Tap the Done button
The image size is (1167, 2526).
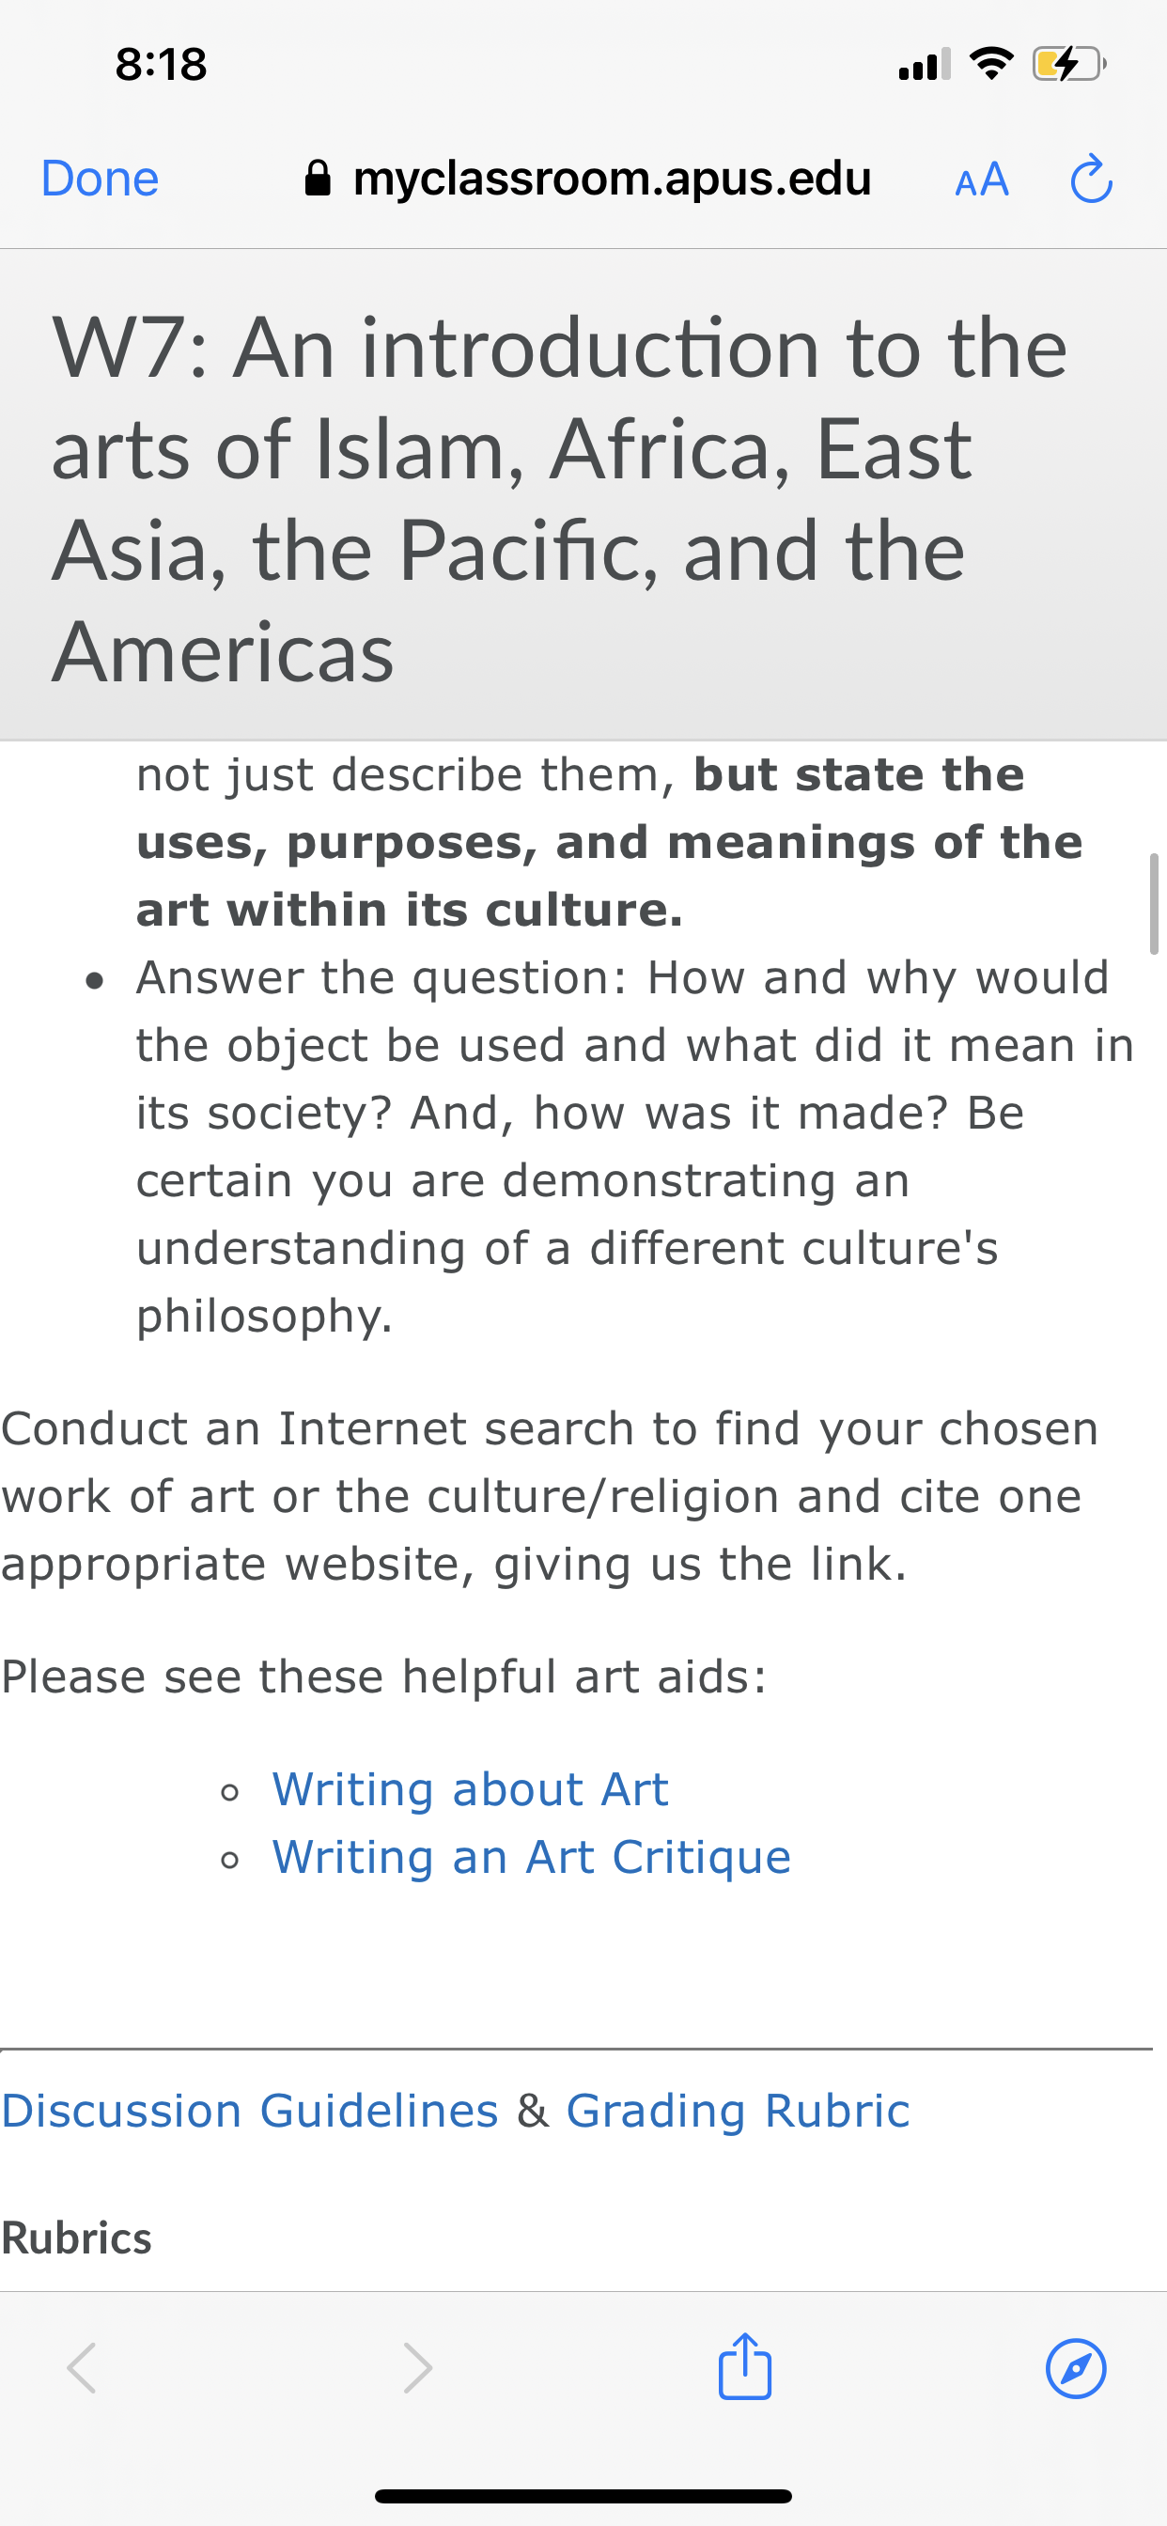[x=100, y=179]
